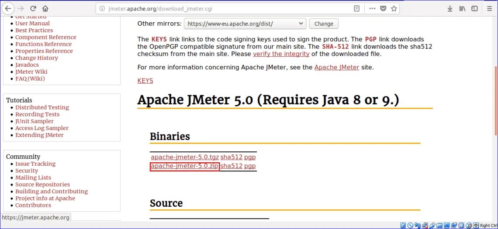Click the VirtualBox USB devices indicator
498x229 pixels.
(x=432, y=226)
